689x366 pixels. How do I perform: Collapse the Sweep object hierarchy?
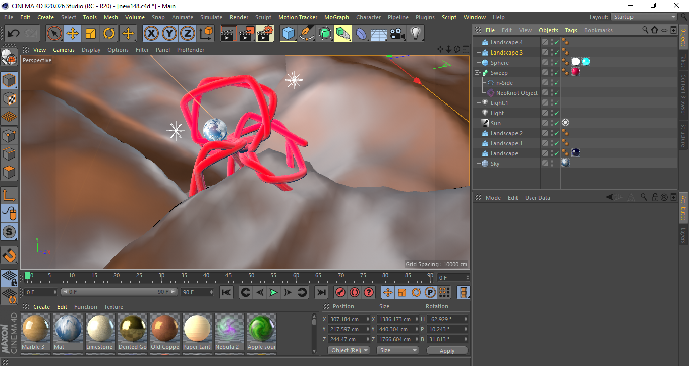point(477,73)
